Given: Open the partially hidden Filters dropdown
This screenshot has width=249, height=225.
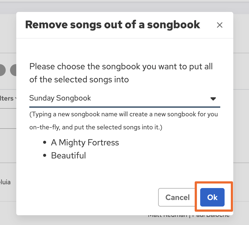Looking at the screenshot, I should pos(7,98).
